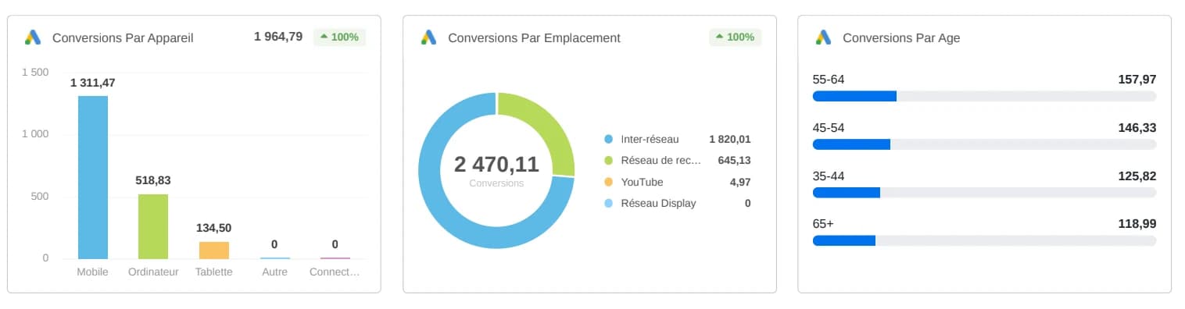Click the Tablette axis label
This screenshot has height=309, width=1185.
click(x=214, y=272)
